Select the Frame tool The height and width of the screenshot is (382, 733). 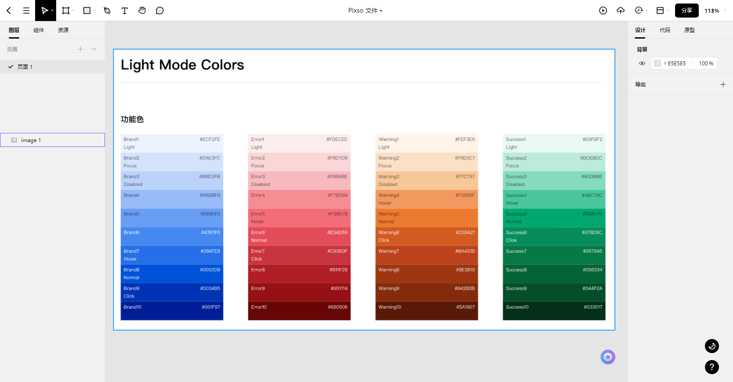click(x=66, y=11)
